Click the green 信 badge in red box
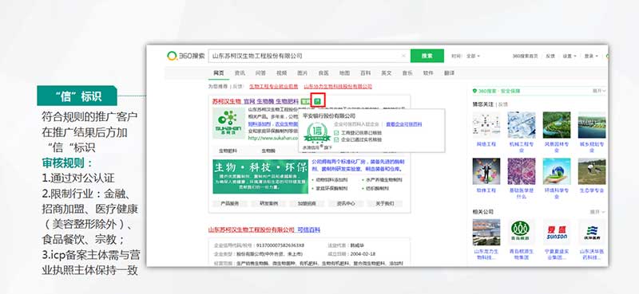Viewport: 639px width, 294px height. click(317, 100)
